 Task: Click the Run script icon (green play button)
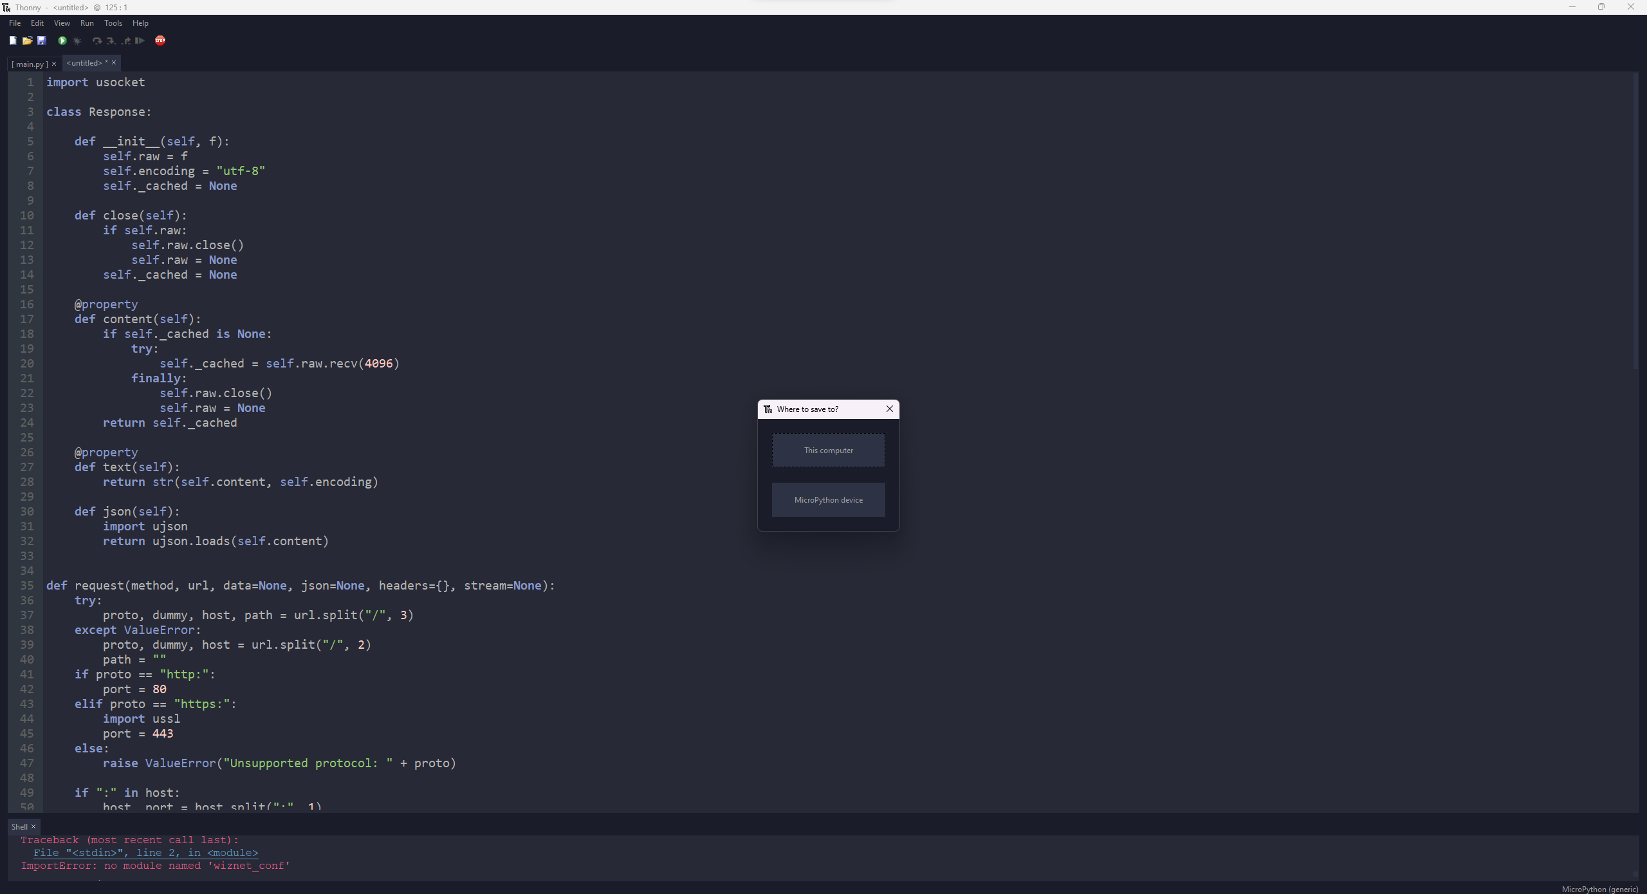[x=62, y=41]
